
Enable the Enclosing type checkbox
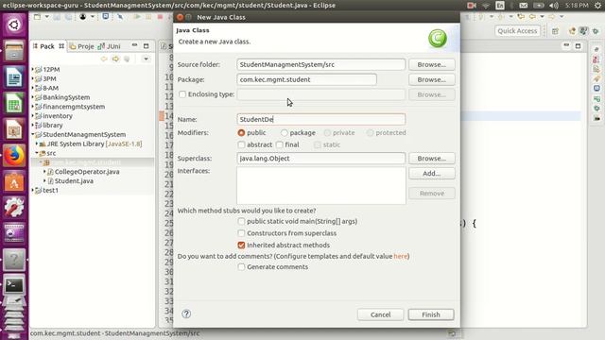point(182,94)
